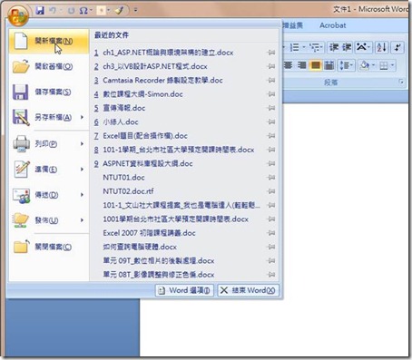Image resolution: width=412 pixels, height=360 pixels.
Task: Select 傳送(D) in Office menu
Action: [49, 195]
